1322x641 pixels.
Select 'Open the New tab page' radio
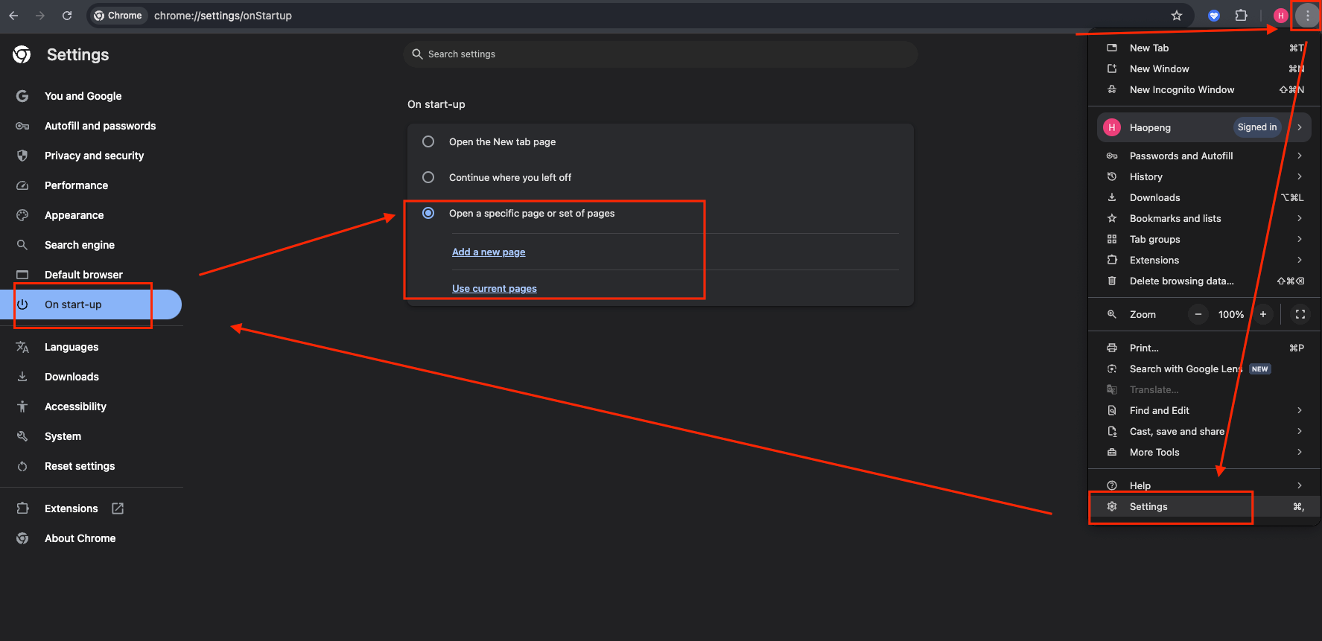tap(428, 141)
